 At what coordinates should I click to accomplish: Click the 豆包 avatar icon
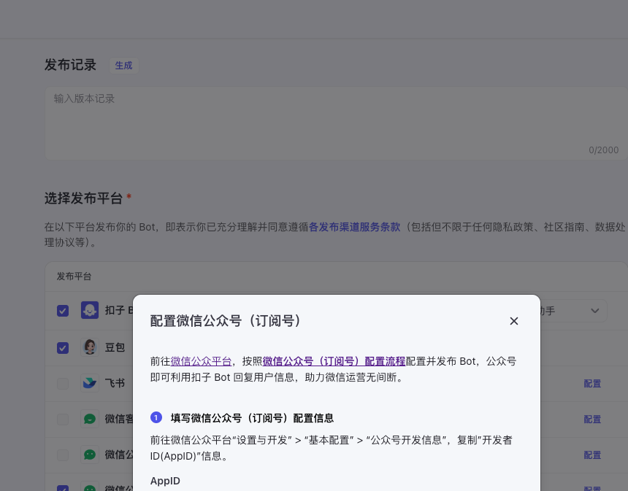90,347
